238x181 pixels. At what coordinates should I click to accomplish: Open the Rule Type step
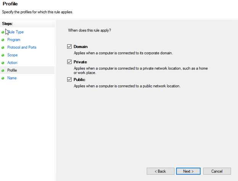(x=16, y=32)
